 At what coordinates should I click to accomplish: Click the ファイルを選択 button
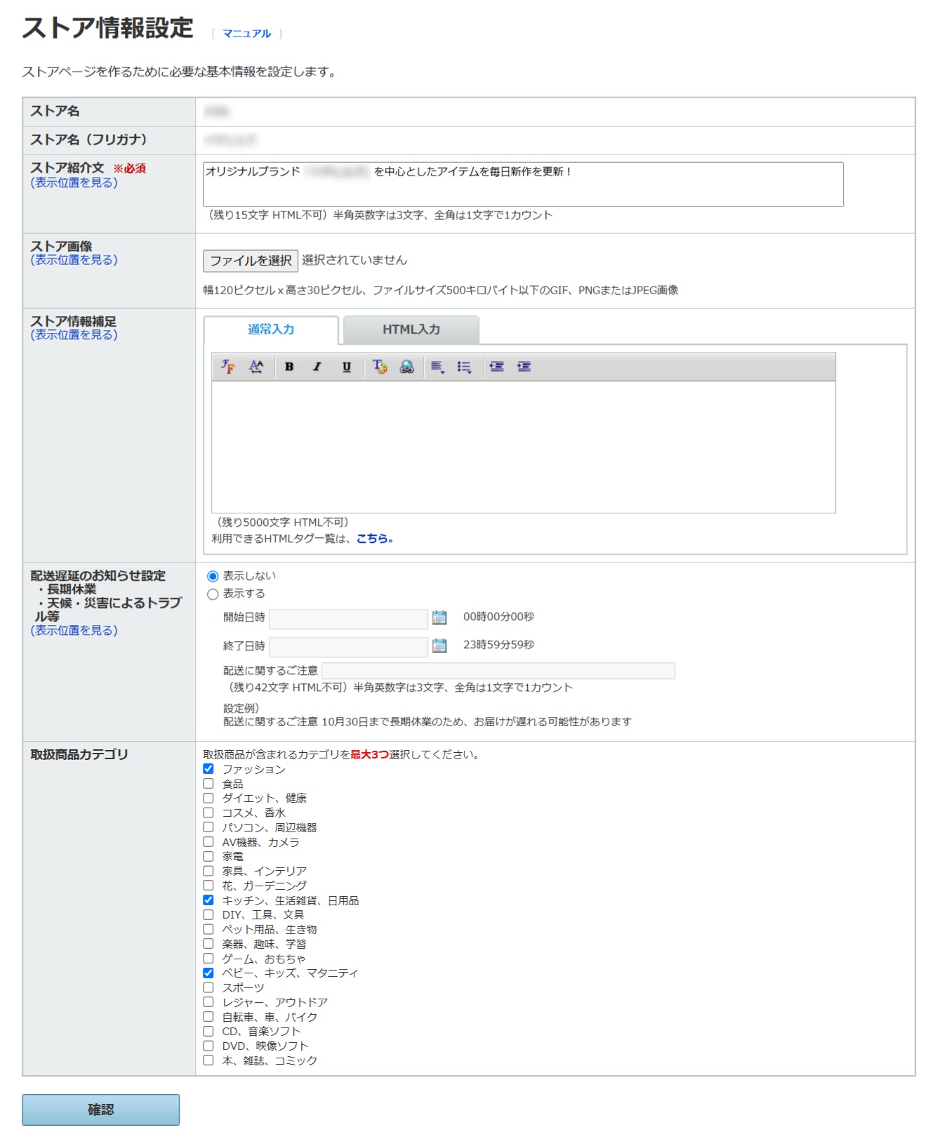pyautogui.click(x=251, y=261)
